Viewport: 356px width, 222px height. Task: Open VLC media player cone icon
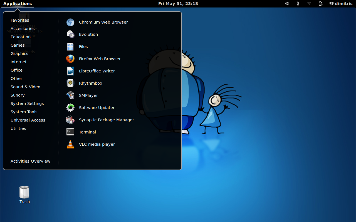(70, 144)
